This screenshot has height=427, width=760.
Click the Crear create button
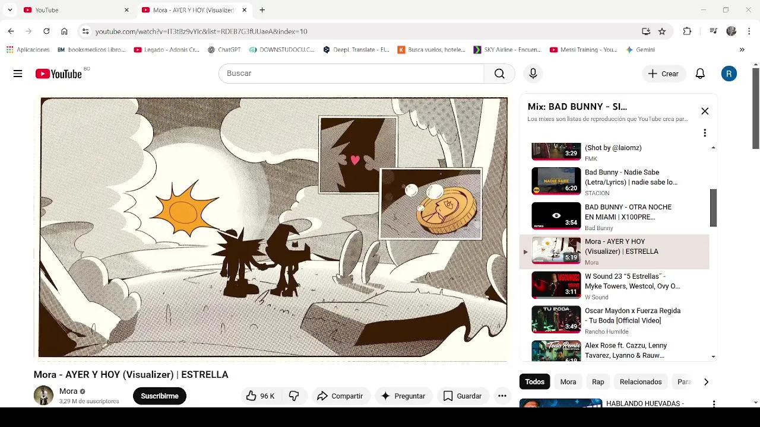coord(663,74)
